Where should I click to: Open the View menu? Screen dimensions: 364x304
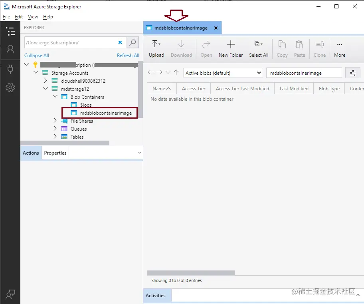tap(33, 17)
